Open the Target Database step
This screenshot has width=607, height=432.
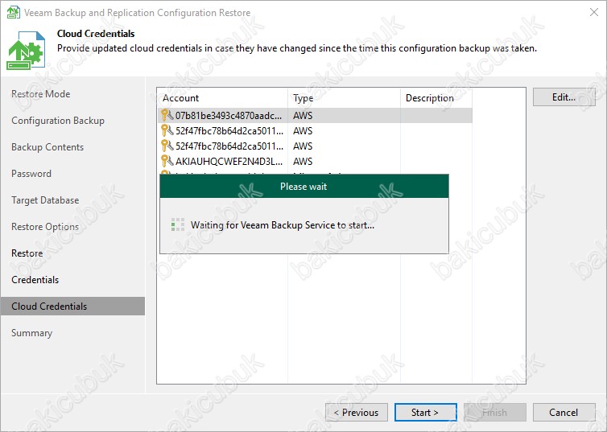pos(45,200)
